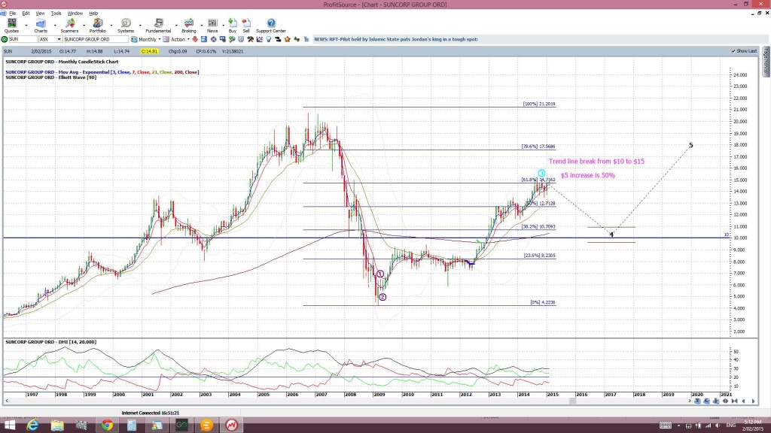Click the last icon before the news ticker
This screenshot has width=771, height=433.
click(306, 39)
